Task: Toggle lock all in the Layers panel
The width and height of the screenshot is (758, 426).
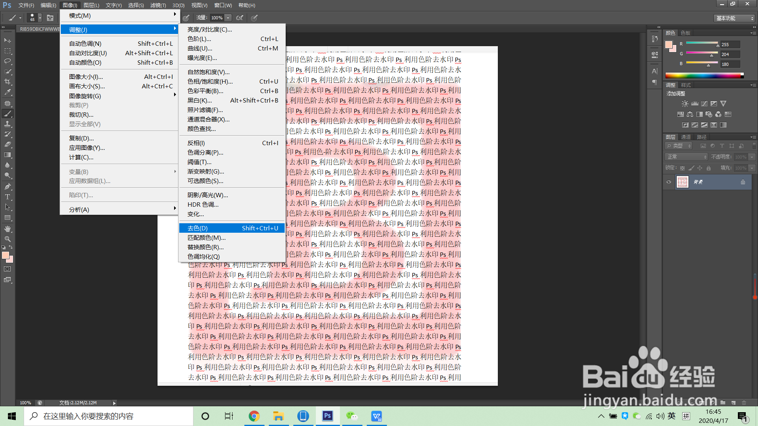Action: coord(709,168)
